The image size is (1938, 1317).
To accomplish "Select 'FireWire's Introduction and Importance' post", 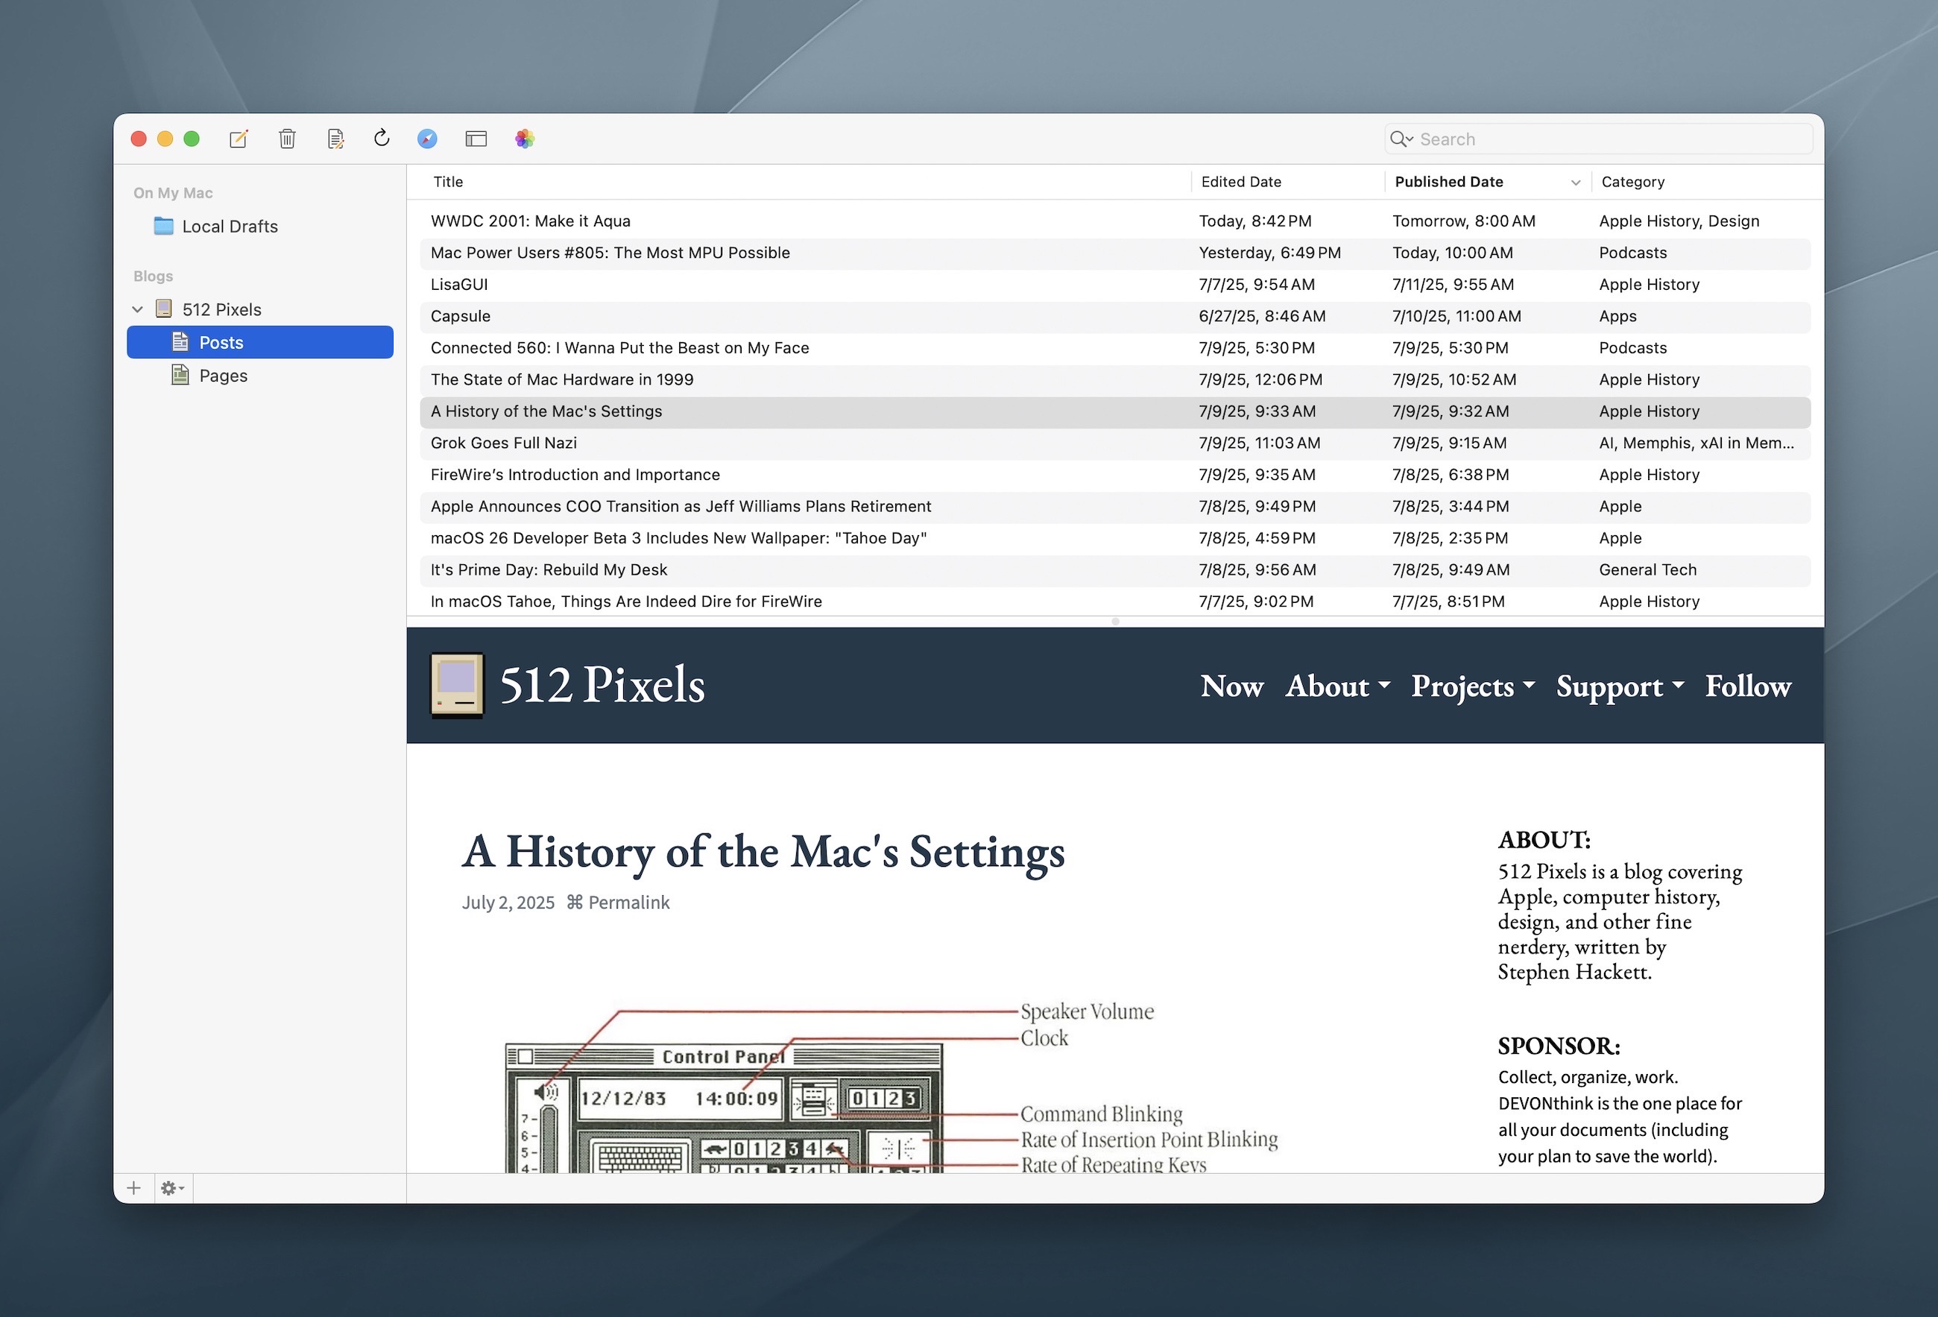I will [x=1115, y=475].
